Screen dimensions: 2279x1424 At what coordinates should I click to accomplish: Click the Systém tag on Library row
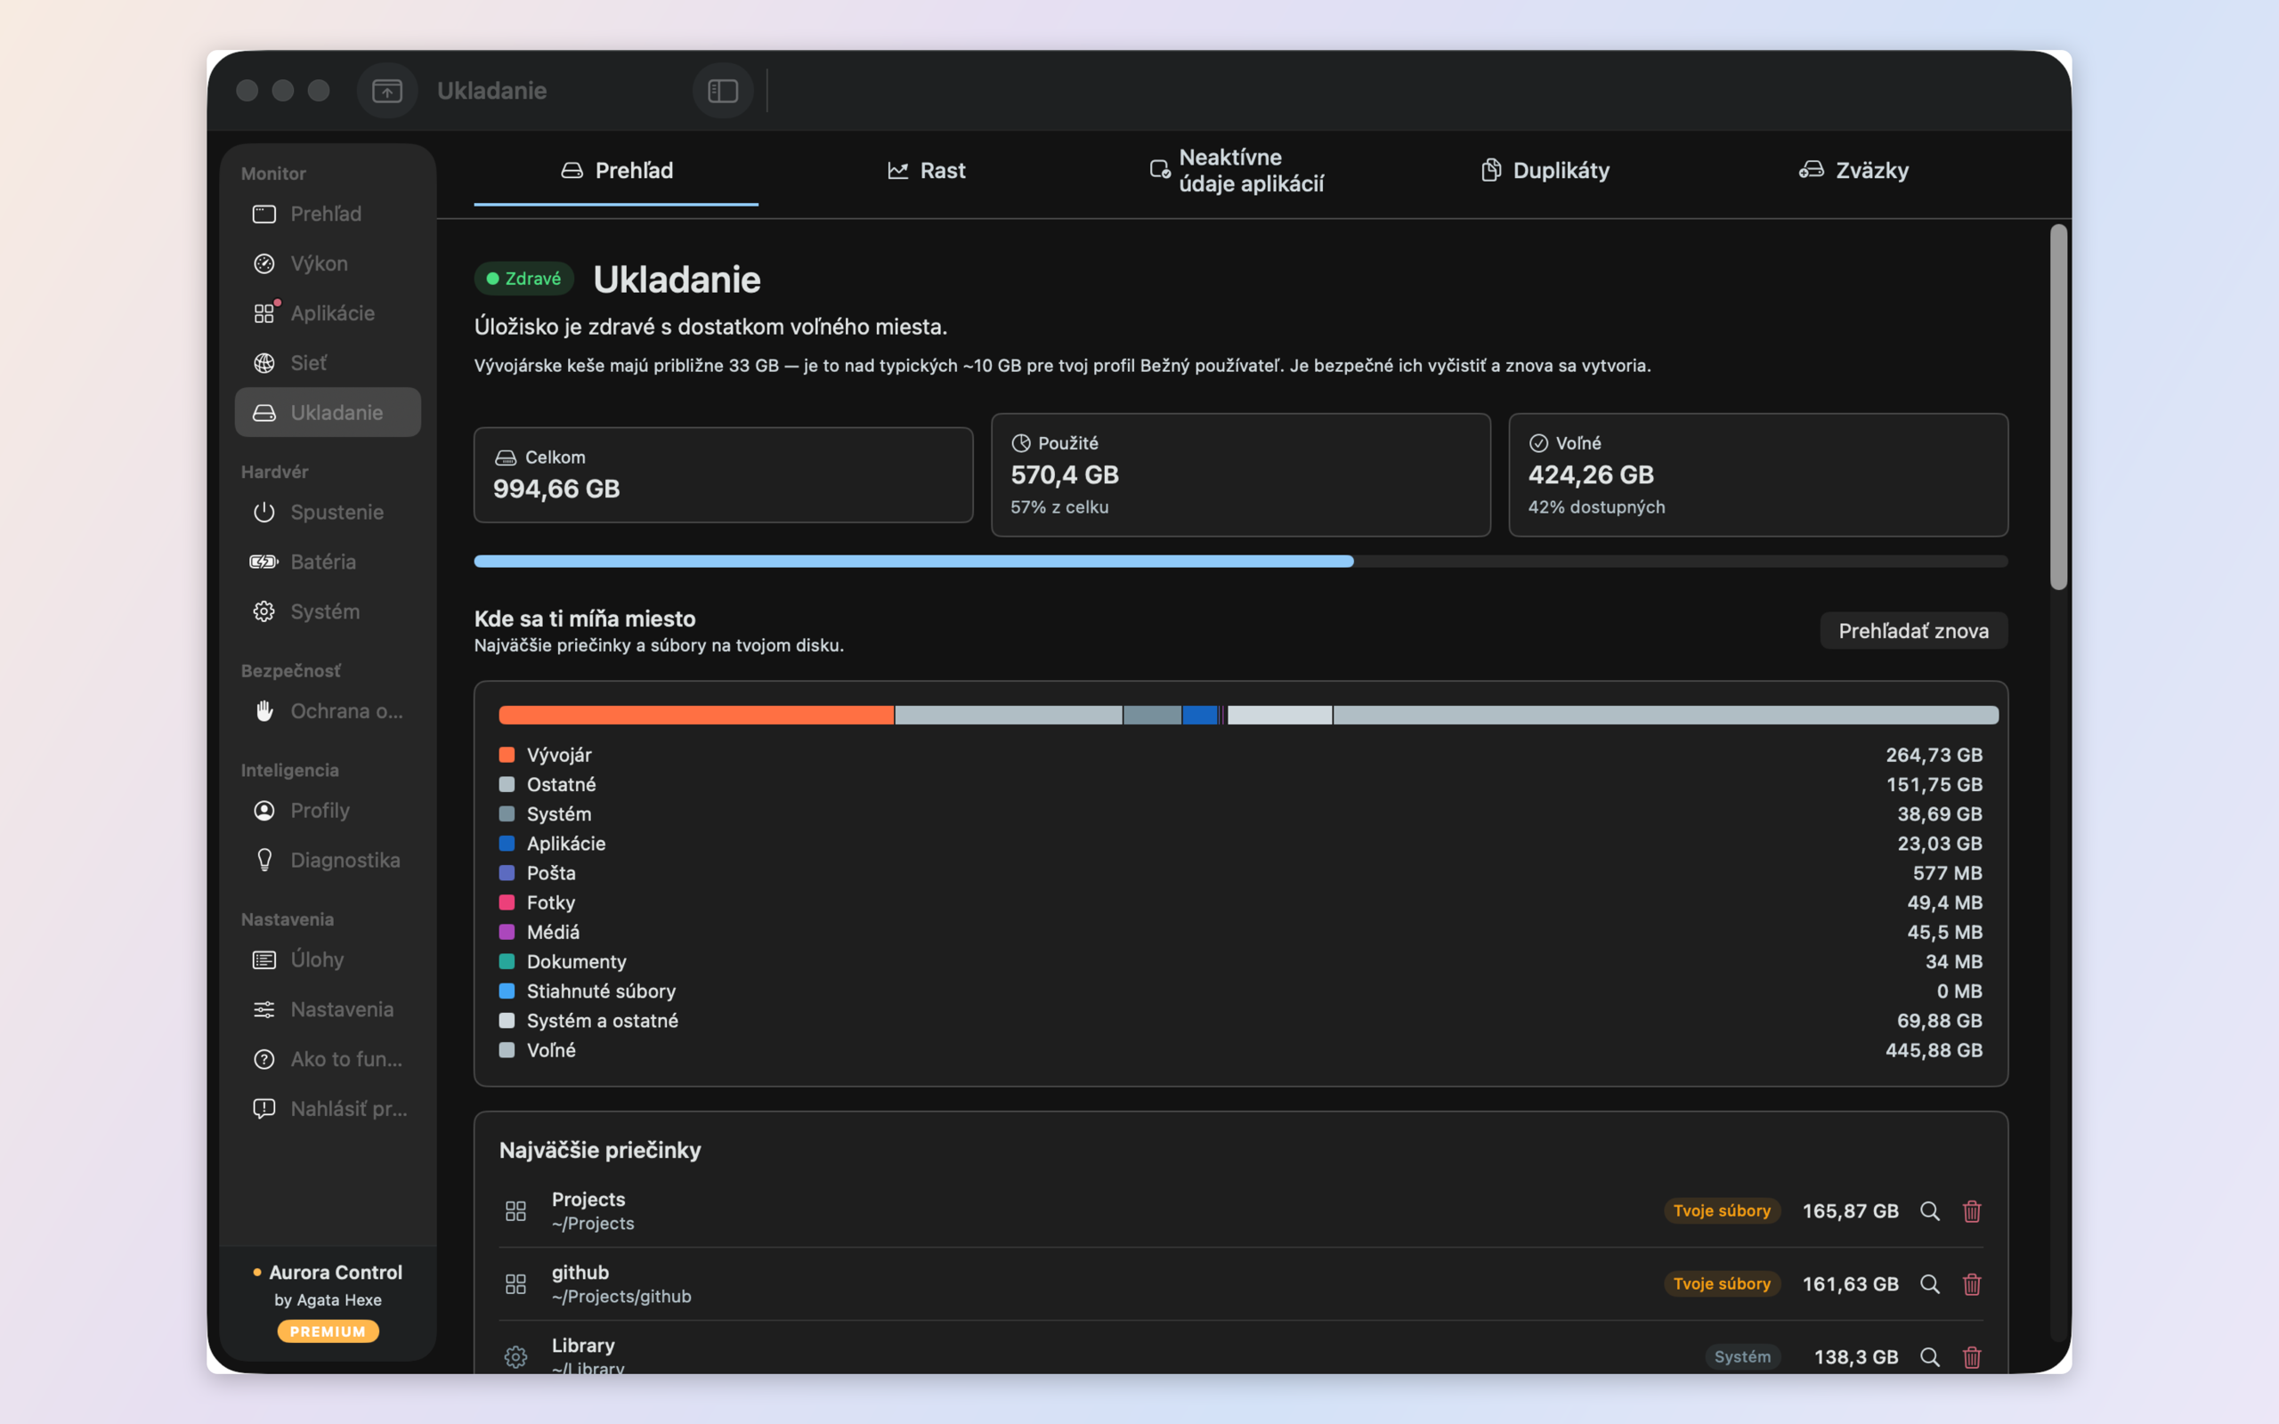(x=1742, y=1357)
